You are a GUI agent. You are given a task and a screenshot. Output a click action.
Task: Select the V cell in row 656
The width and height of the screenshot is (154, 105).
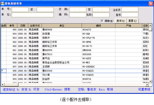point(4,71)
